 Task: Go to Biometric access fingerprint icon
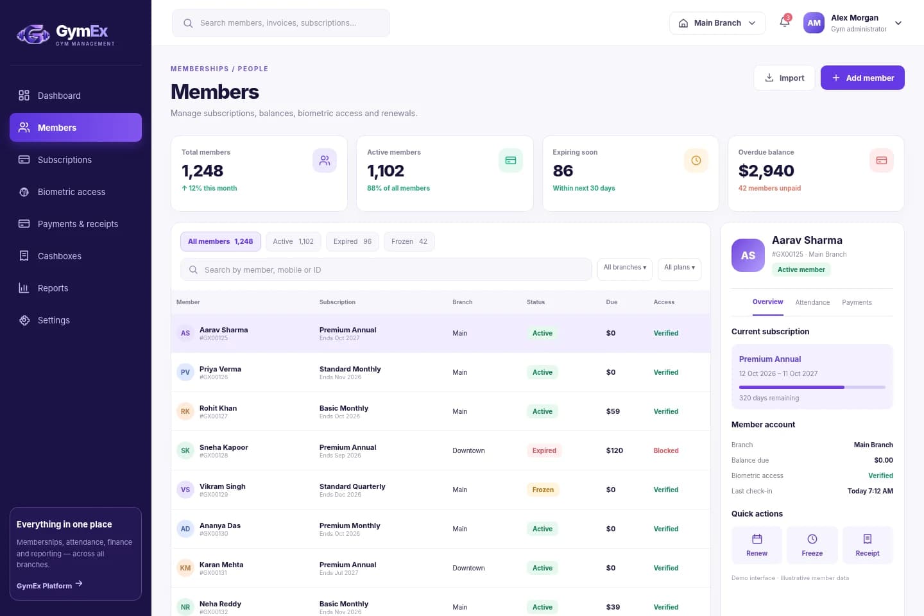(24, 192)
